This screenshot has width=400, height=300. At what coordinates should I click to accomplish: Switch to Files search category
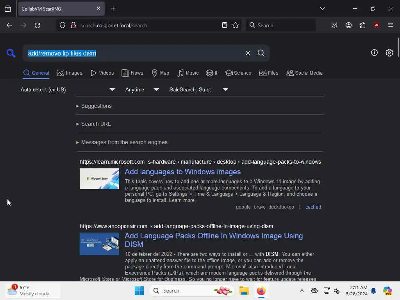(x=268, y=73)
